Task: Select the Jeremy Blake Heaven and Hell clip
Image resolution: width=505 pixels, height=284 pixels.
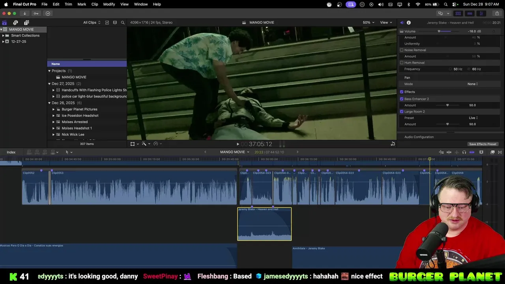Action: click(264, 224)
